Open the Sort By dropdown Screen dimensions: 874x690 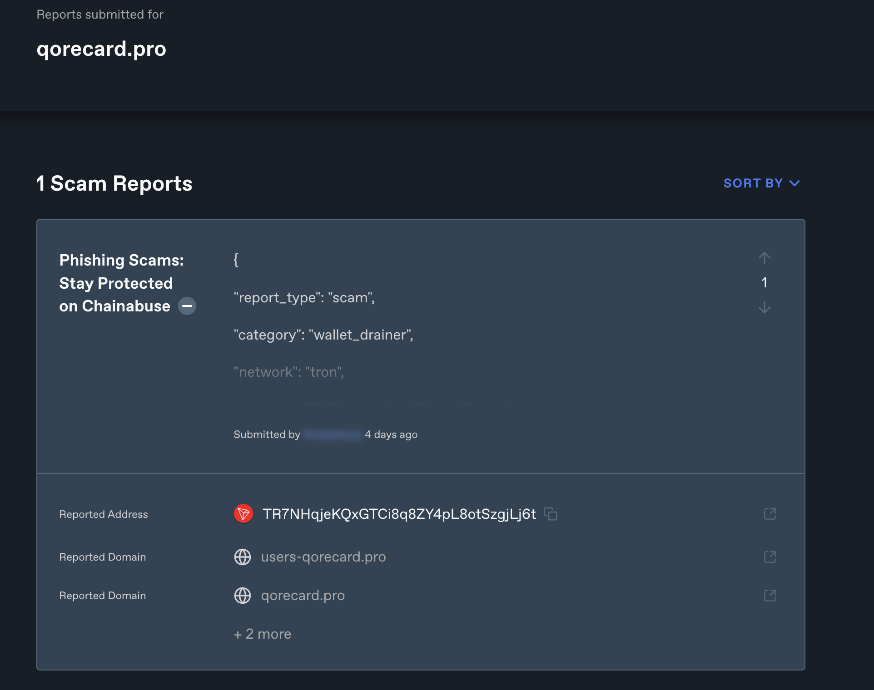point(762,183)
